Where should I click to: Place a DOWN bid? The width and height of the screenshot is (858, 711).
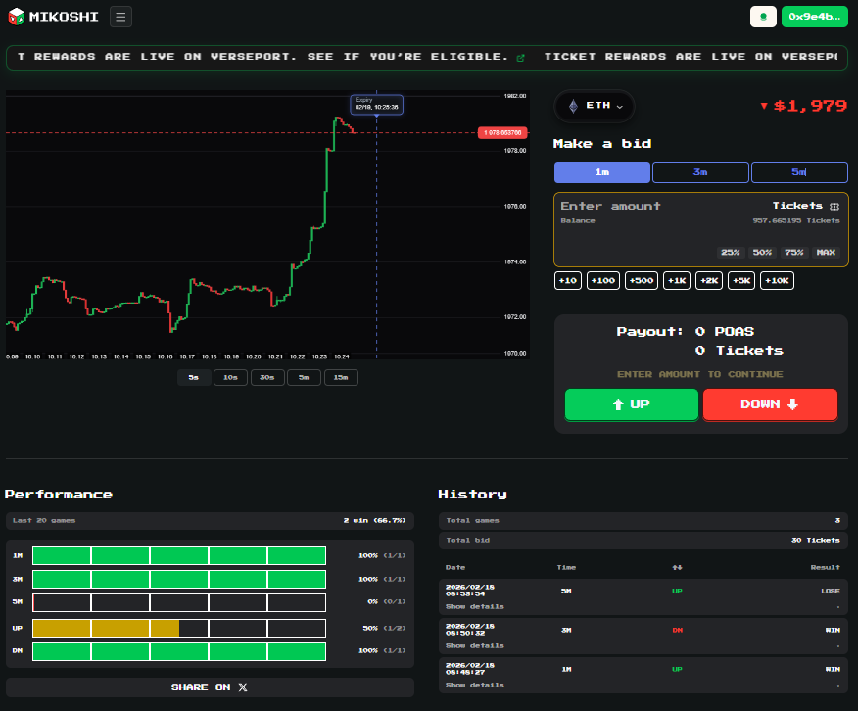click(770, 404)
